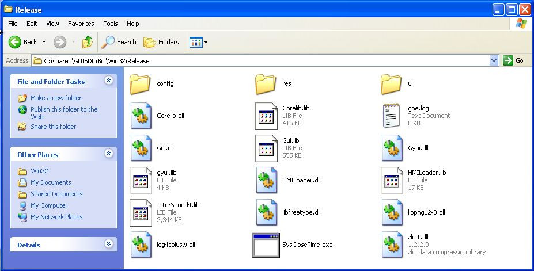Select the HMILoader.dll file icon
Screen dimensions: 534x271
[266, 180]
